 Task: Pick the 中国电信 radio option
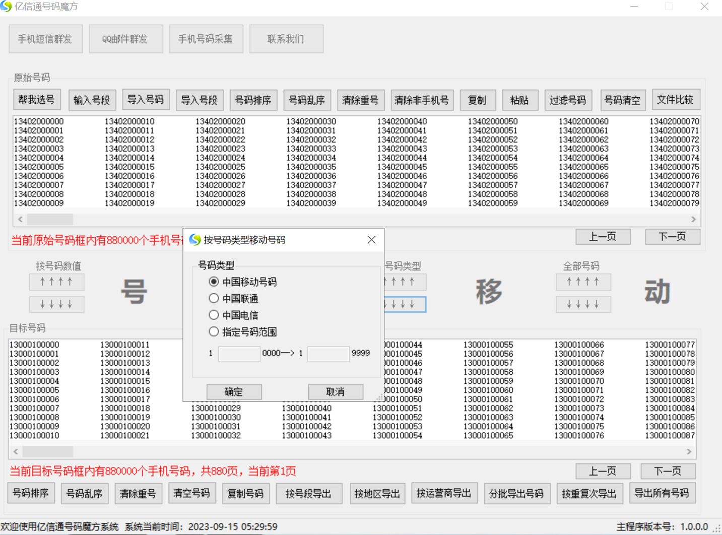[x=233, y=315]
